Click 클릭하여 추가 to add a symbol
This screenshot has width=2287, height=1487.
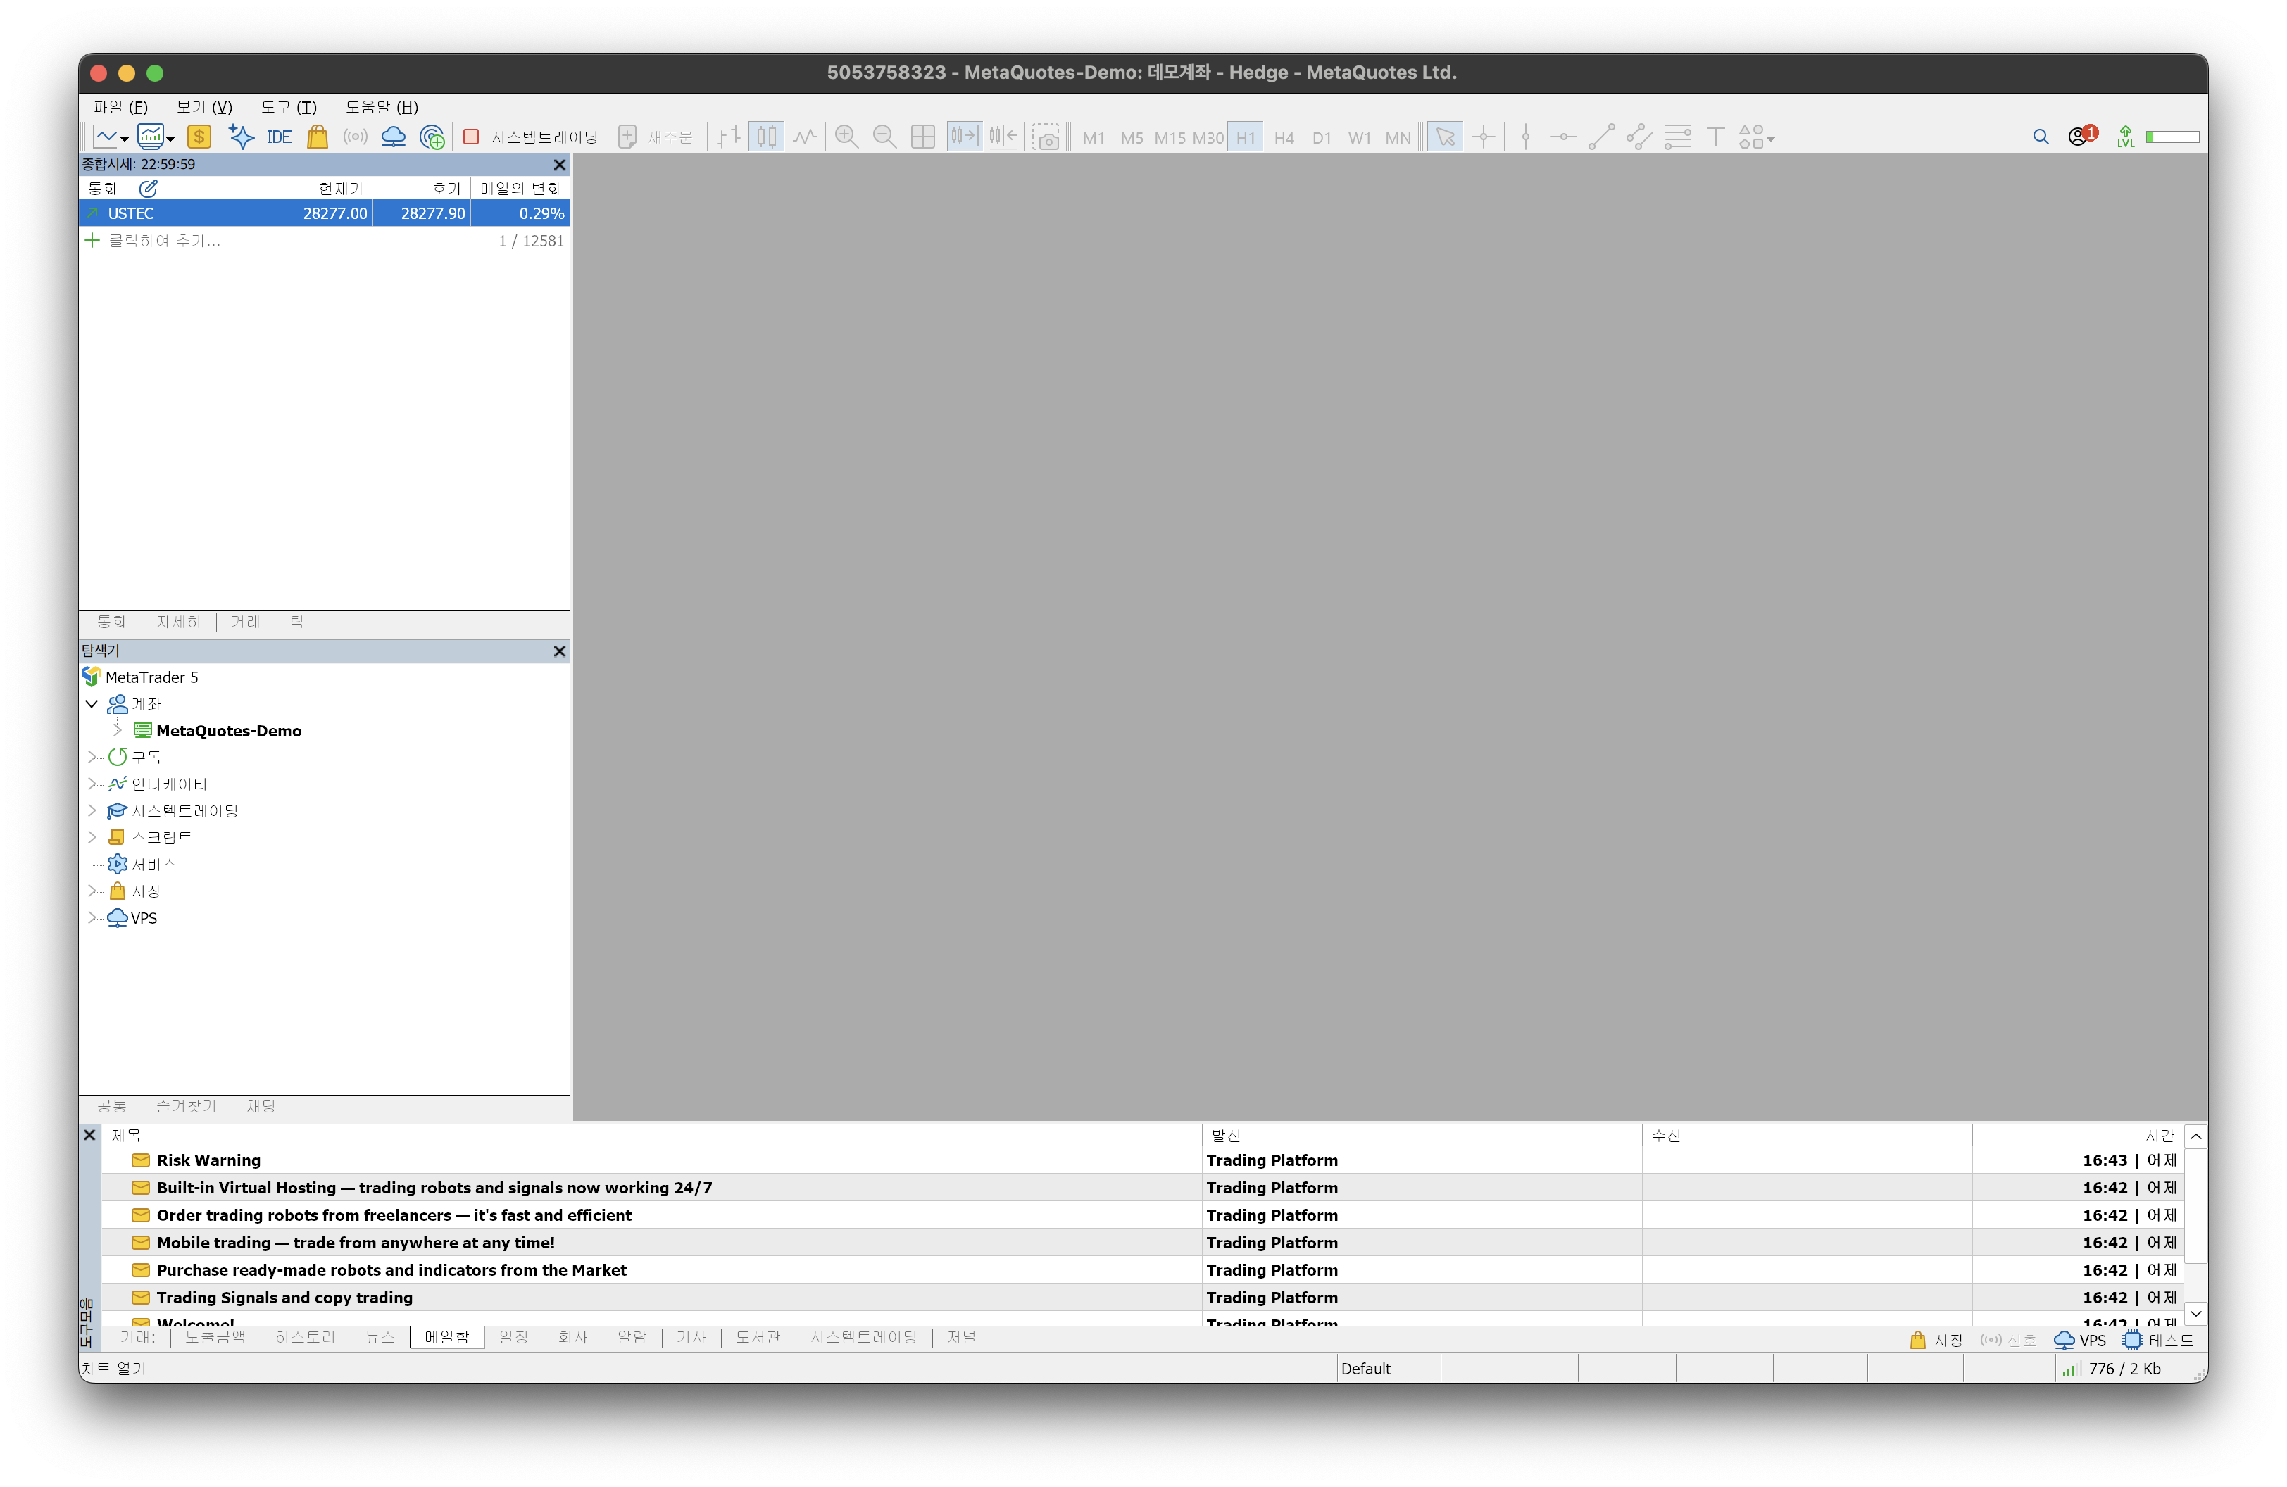click(x=164, y=241)
